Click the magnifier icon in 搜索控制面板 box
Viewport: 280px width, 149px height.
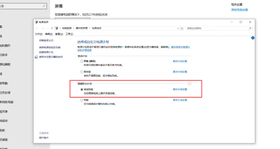250,28
